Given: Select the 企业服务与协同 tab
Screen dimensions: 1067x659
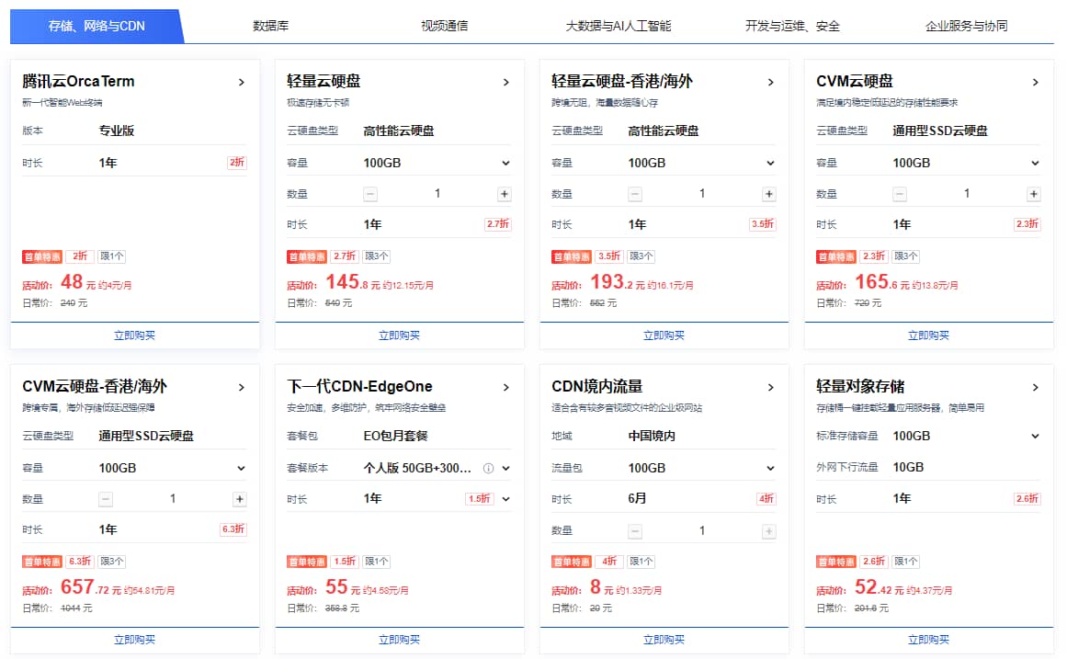Looking at the screenshot, I should pyautogui.click(x=966, y=26).
